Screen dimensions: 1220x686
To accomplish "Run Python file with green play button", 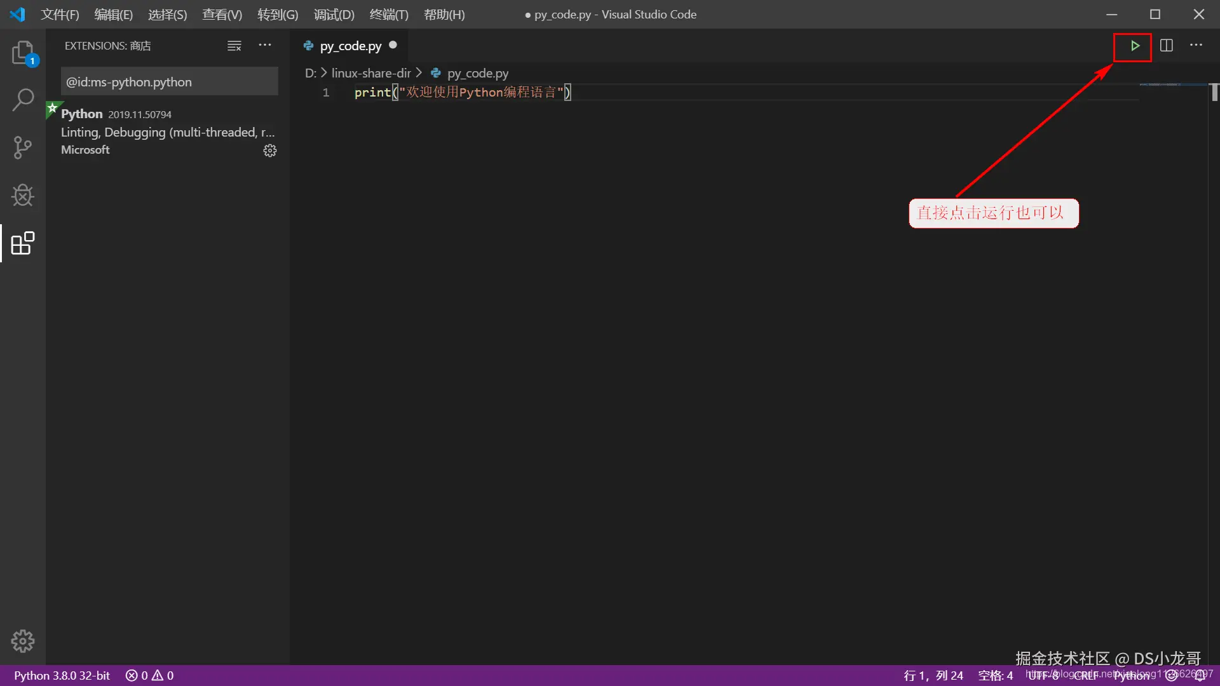I will tap(1134, 46).
